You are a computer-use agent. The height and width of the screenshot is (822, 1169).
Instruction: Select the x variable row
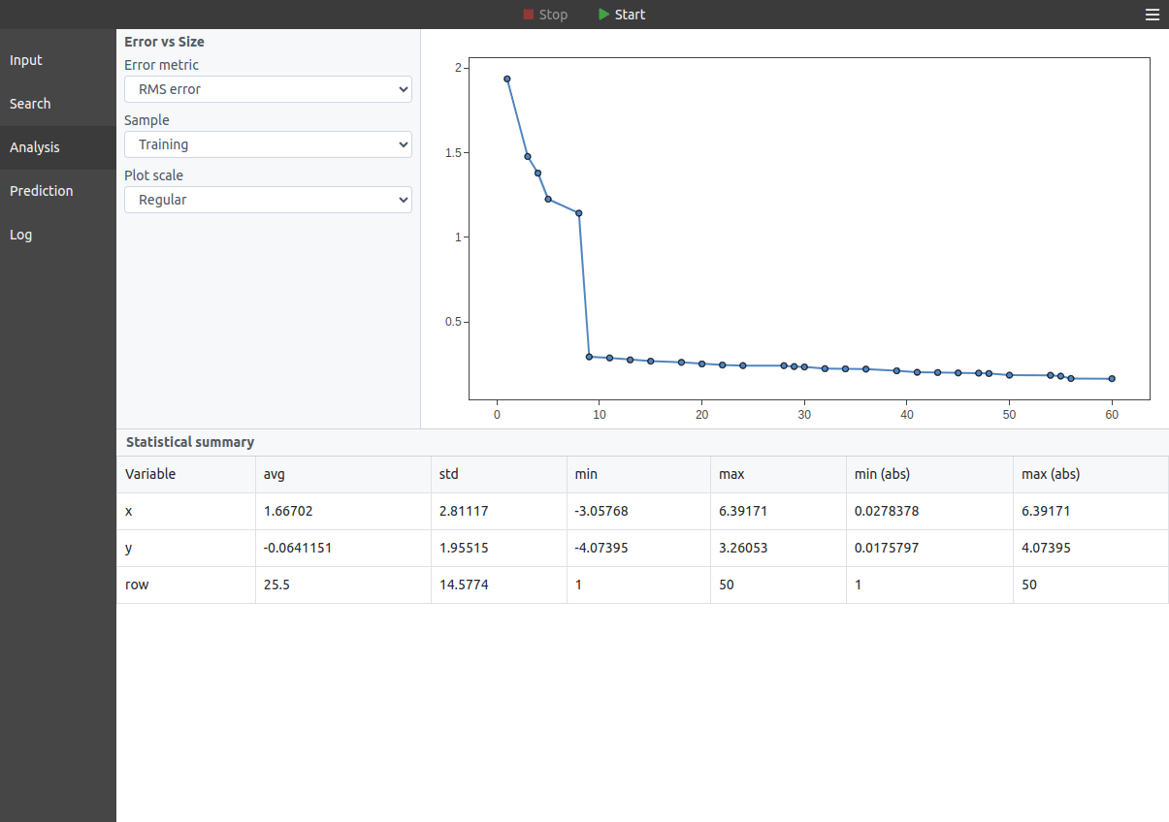131,511
